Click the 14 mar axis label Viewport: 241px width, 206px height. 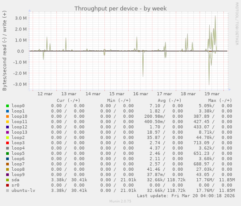pos(93,94)
